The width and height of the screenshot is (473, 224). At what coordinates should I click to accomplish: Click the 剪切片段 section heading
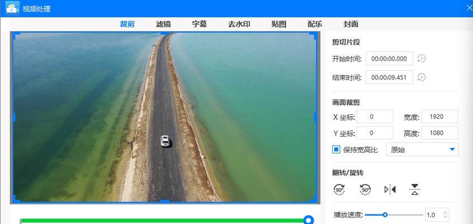(346, 43)
